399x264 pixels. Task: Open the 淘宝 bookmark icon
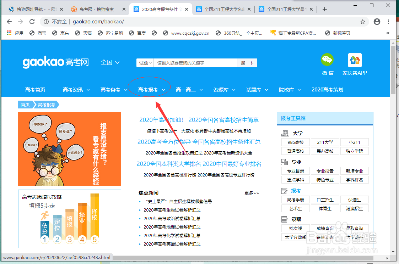(32, 33)
